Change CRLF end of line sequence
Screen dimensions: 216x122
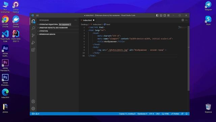click(158, 114)
